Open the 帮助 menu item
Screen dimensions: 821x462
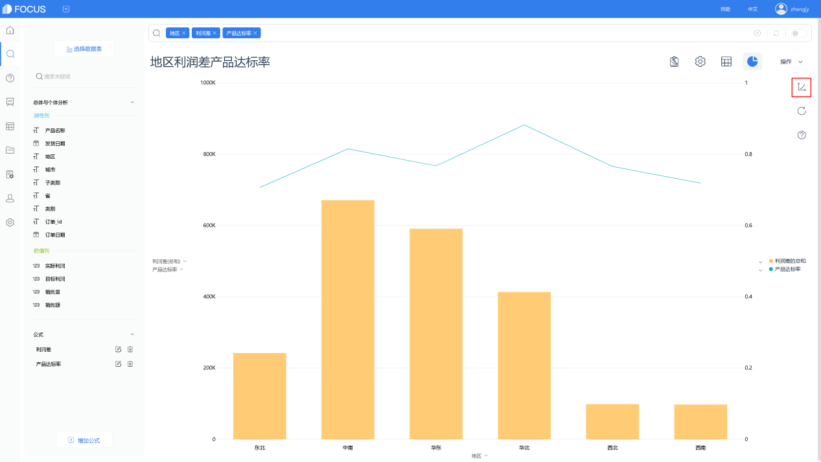tap(725, 9)
